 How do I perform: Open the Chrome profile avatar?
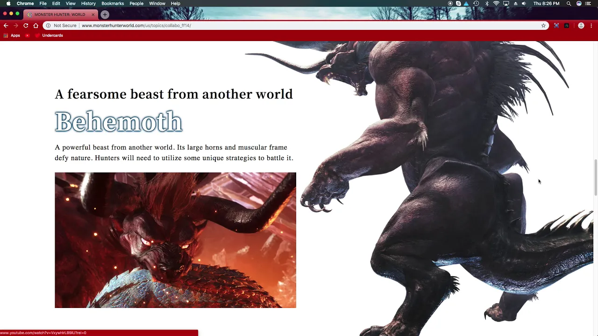[x=581, y=26]
